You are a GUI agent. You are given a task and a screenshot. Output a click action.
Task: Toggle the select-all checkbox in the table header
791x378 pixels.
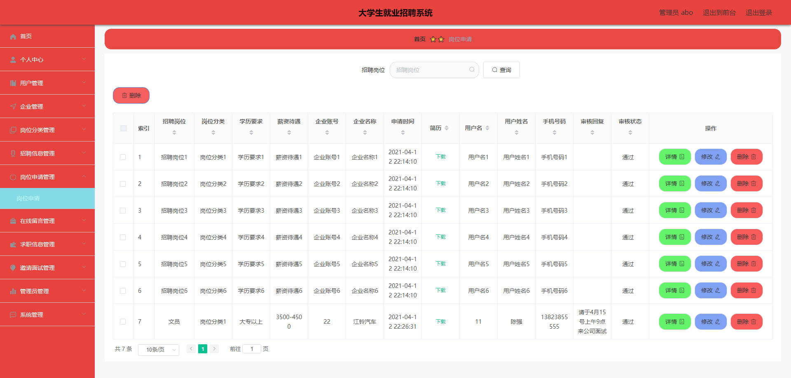coord(124,128)
